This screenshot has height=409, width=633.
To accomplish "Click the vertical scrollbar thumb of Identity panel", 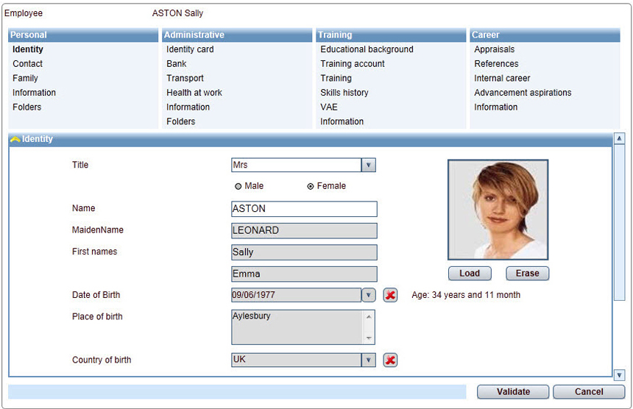I will [x=619, y=223].
